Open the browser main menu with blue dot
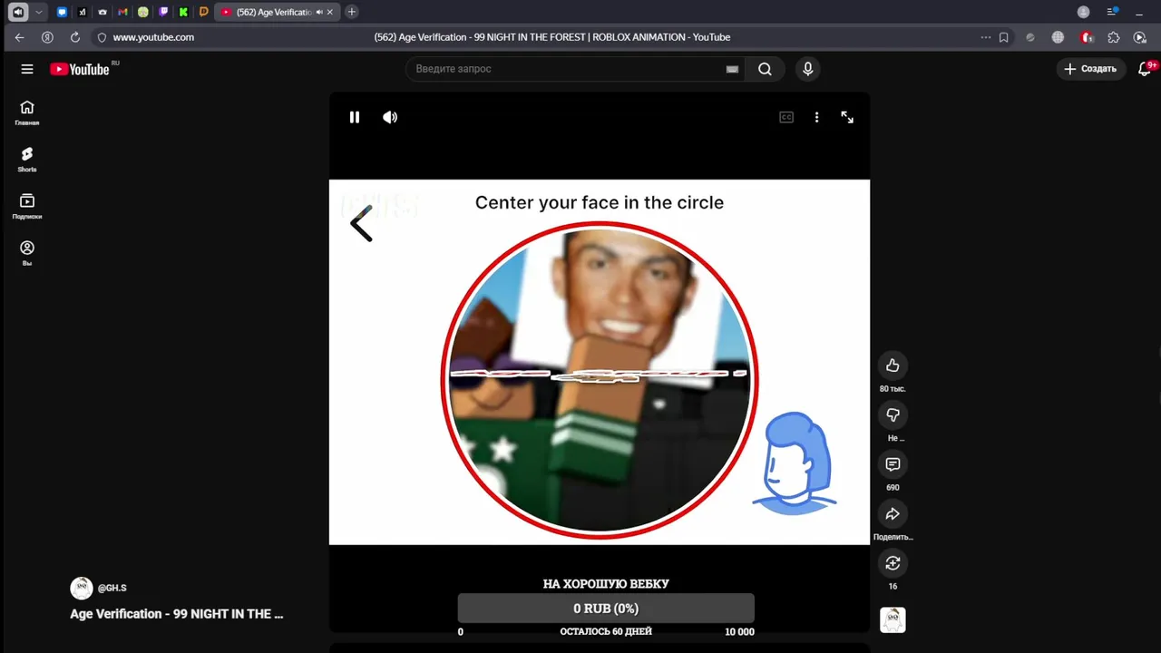Image resolution: width=1161 pixels, height=653 pixels. (x=1112, y=12)
